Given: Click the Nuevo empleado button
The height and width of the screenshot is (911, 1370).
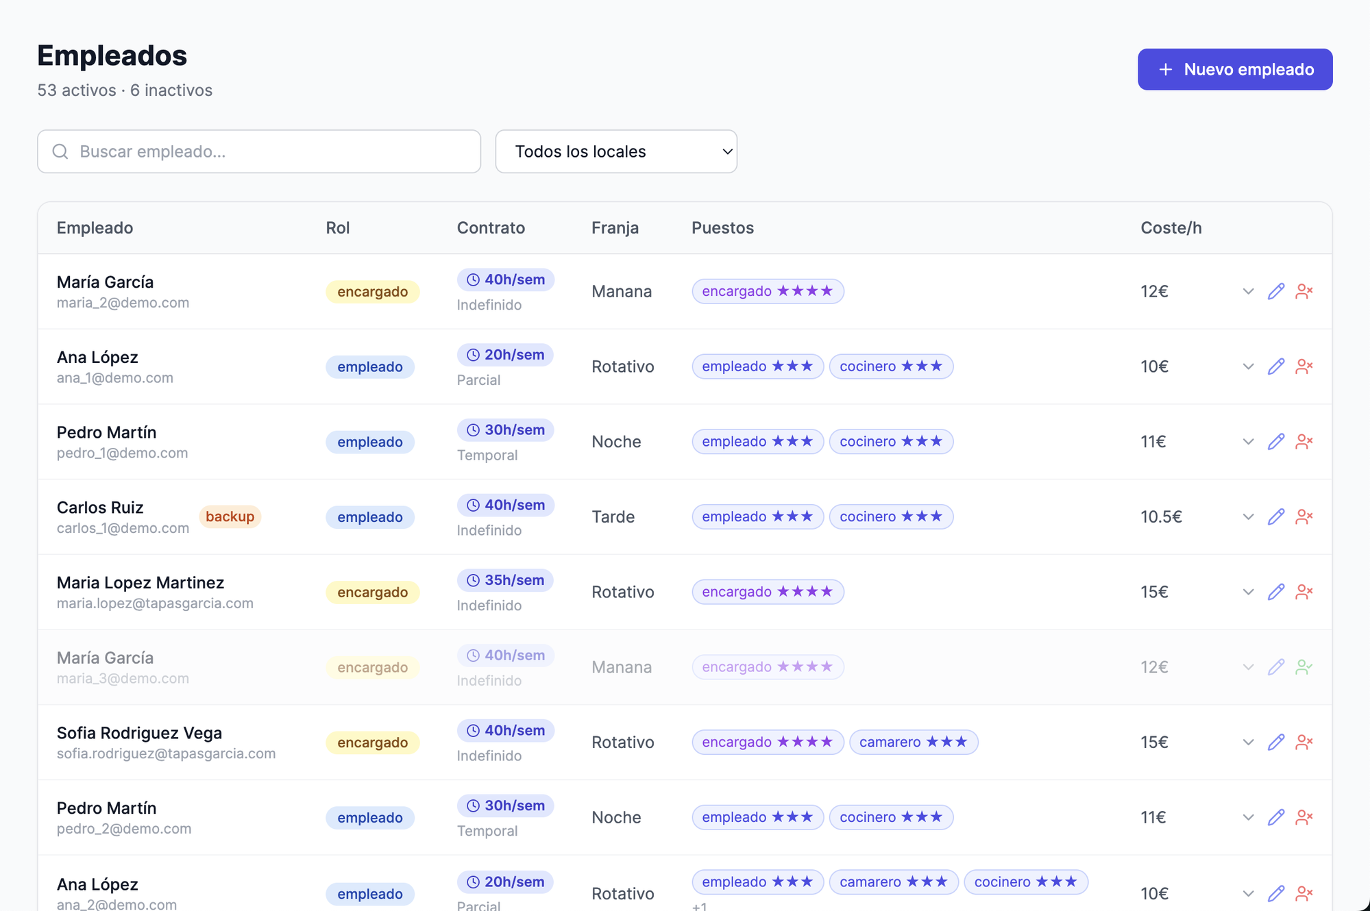Looking at the screenshot, I should pos(1234,69).
